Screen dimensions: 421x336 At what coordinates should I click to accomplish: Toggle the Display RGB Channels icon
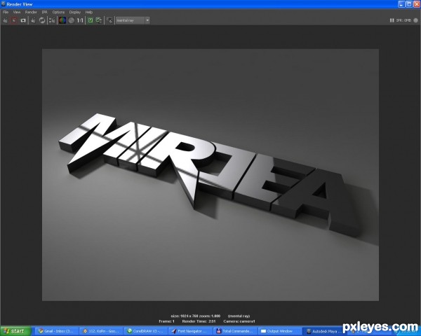pos(62,20)
